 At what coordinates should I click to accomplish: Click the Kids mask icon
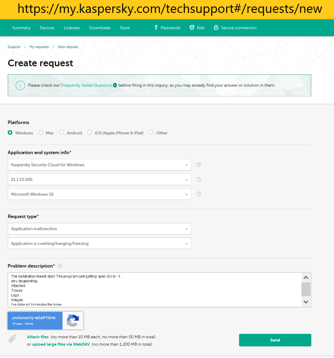[x=192, y=27]
